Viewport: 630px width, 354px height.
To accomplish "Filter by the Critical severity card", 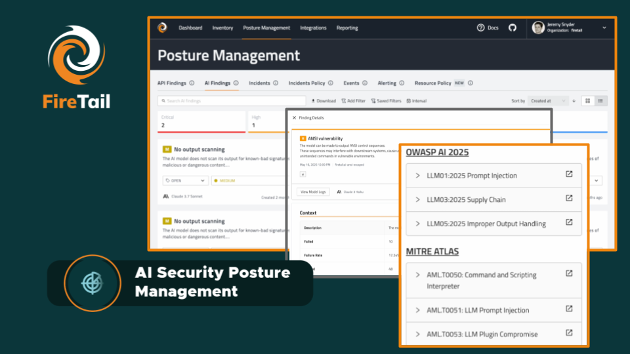I will (201, 122).
